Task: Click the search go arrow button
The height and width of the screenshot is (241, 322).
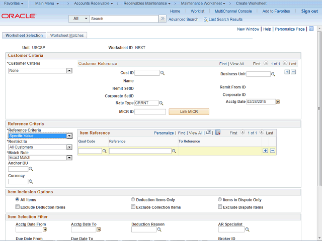Action: pos(162,19)
